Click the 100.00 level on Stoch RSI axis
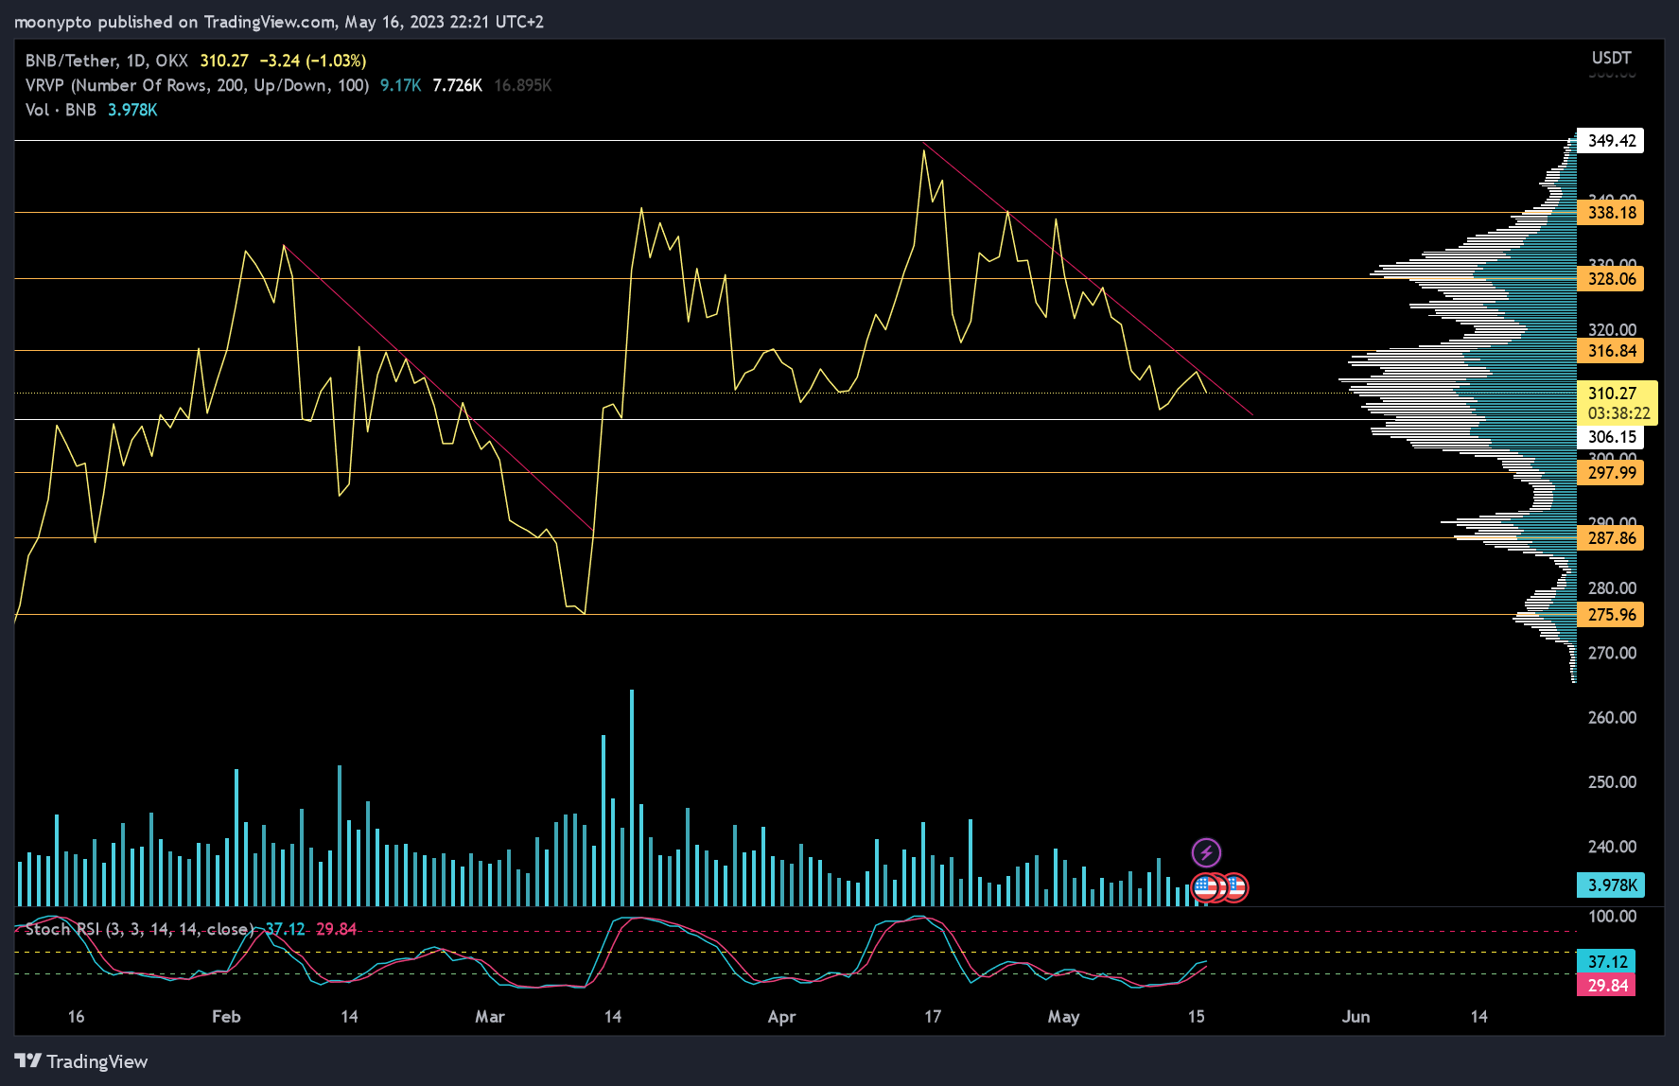This screenshot has height=1086, width=1679. click(x=1612, y=917)
